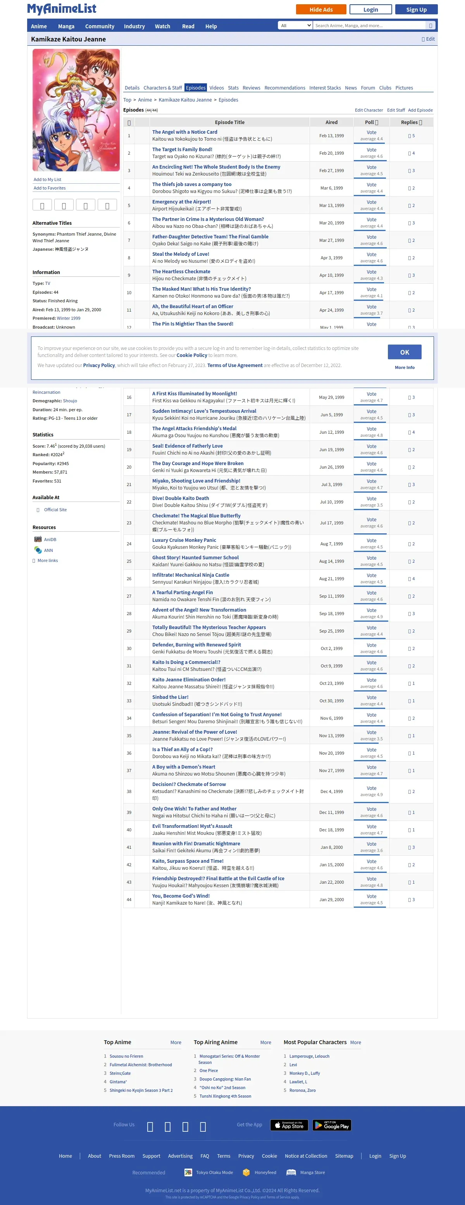Image resolution: width=465 pixels, height=1205 pixels.
Task: Switch to the Reviews tab
Action: [x=251, y=88]
